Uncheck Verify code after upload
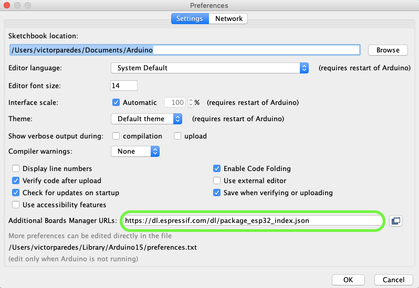This screenshot has height=288, width=419. (16, 180)
